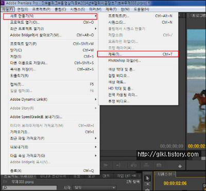This screenshot has height=191, width=206.
Task: Choose 제목(T)... Ctrl+T in submenu
Action: (138, 54)
